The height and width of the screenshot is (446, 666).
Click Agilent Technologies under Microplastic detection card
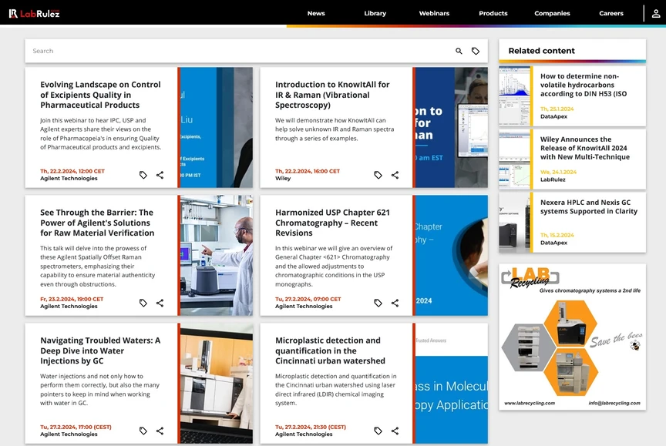[x=304, y=434]
